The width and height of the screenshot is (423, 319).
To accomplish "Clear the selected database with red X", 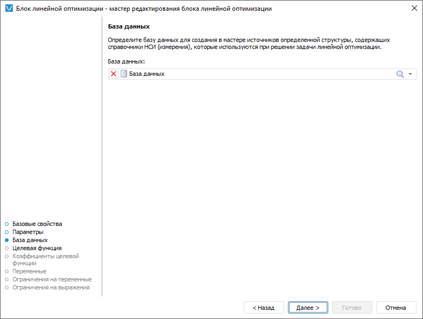I will [114, 74].
